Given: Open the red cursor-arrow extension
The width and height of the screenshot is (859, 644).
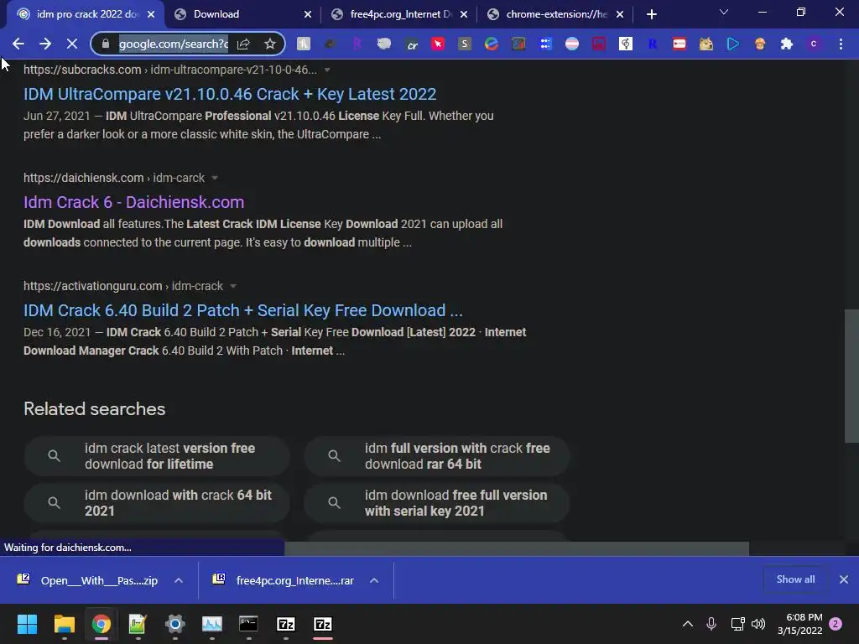Looking at the screenshot, I should 438,44.
